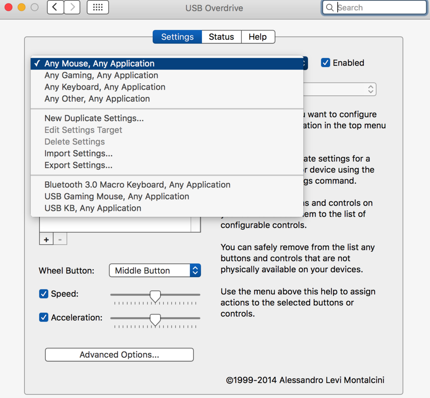Go forward with the right chevron button
Viewport: 430px width, 398px height.
72,8
